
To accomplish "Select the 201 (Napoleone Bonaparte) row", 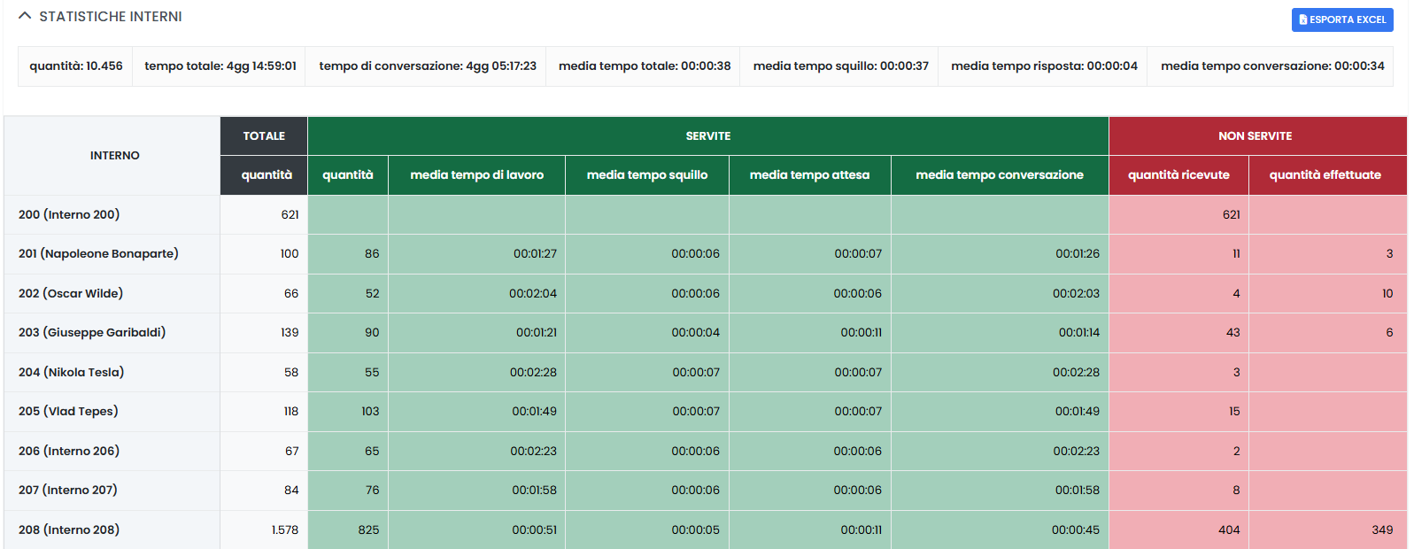I will pyautogui.click(x=98, y=254).
